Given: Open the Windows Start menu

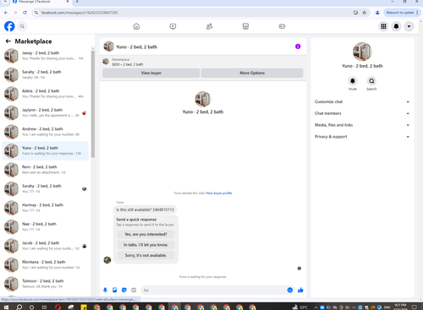Looking at the screenshot, I should tap(6, 307).
